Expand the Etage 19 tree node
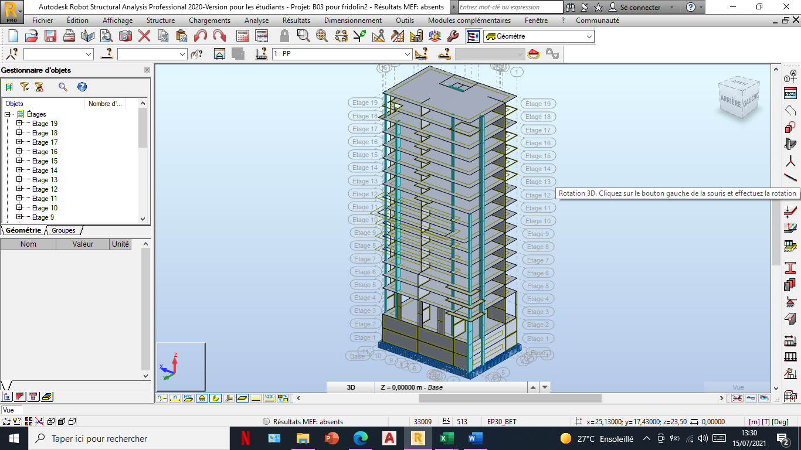 click(19, 124)
